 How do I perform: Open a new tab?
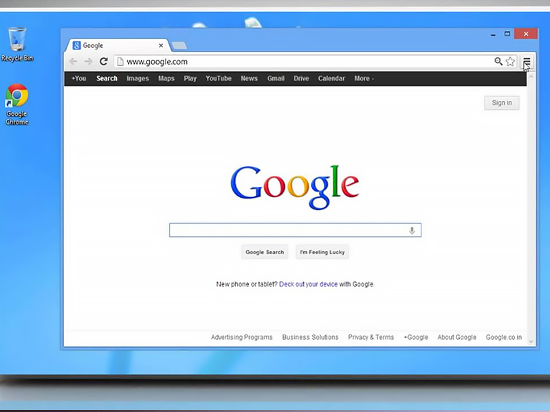(x=179, y=45)
